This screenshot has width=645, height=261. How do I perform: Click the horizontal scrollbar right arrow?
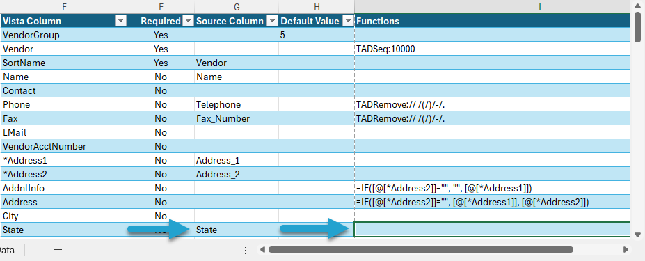tap(626, 249)
